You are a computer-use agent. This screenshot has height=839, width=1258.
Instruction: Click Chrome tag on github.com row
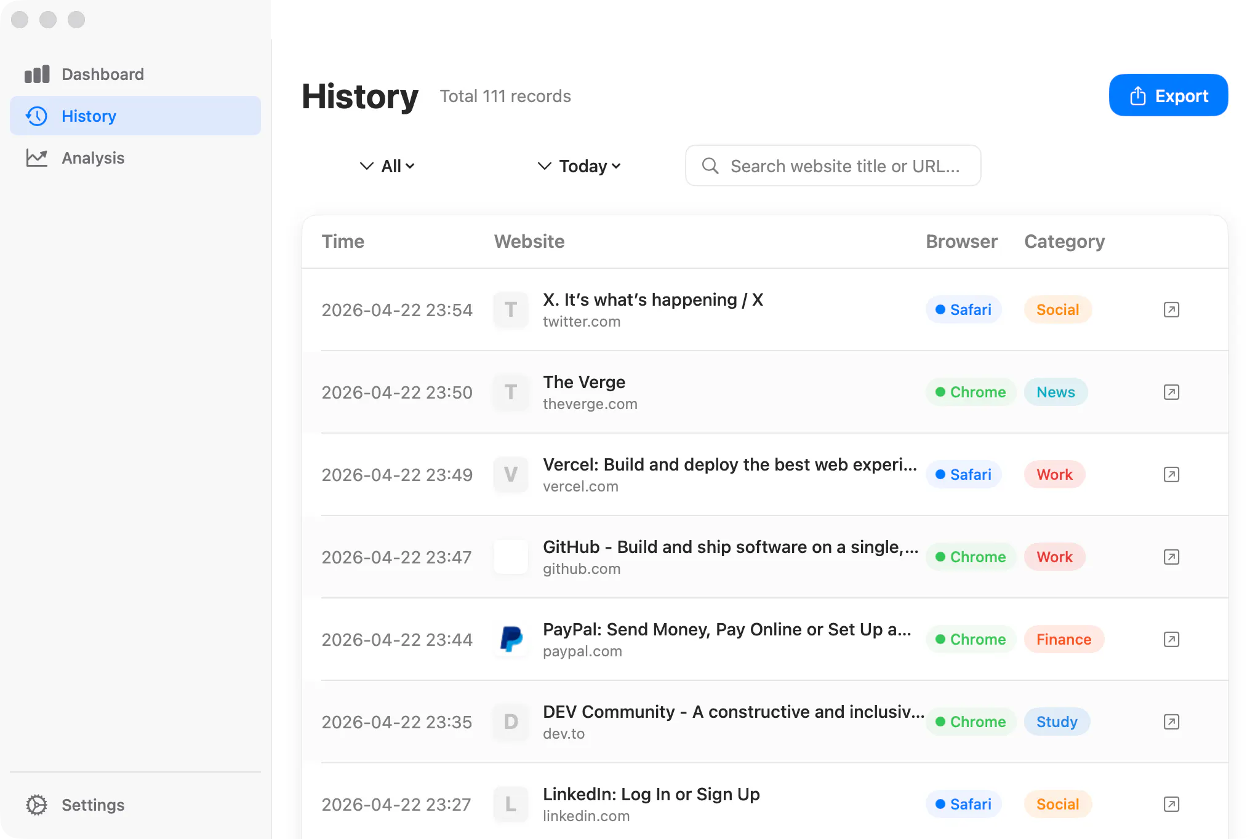tap(971, 557)
